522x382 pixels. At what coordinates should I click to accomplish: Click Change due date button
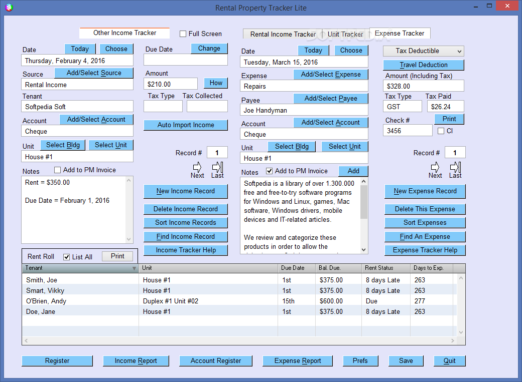(x=209, y=49)
